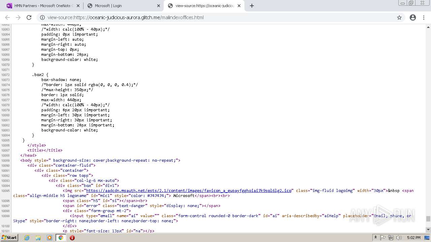Image resolution: width=431 pixels, height=242 pixels.
Task: Open the Chrome profile avatar menu
Action: coord(413,17)
